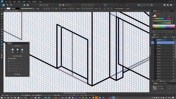Switch to the Stroke tab
This screenshot has height=99, width=176.
pos(164,11)
